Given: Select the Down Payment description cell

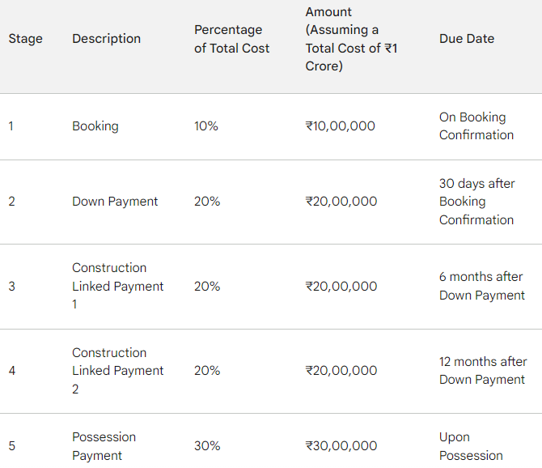Looking at the screenshot, I should tap(115, 202).
